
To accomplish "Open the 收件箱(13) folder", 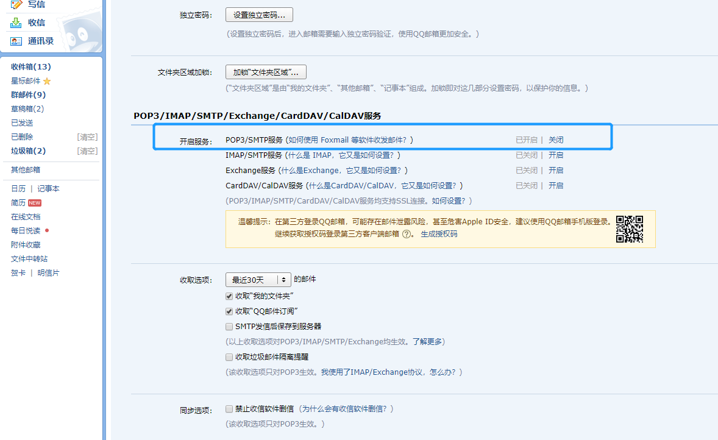I will (x=31, y=67).
